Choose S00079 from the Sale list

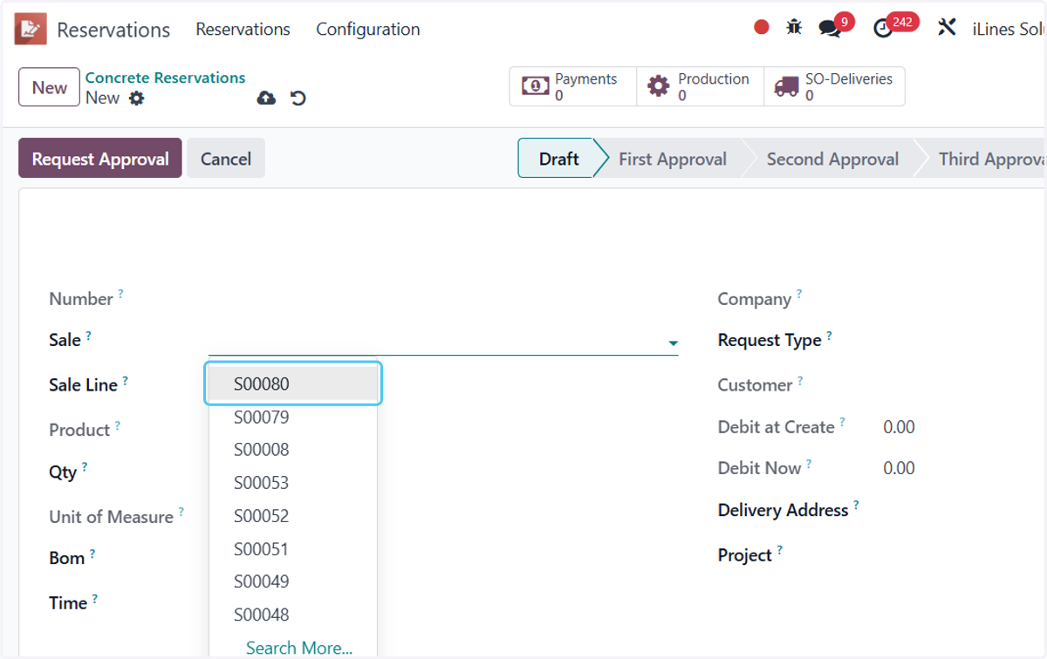(x=293, y=417)
